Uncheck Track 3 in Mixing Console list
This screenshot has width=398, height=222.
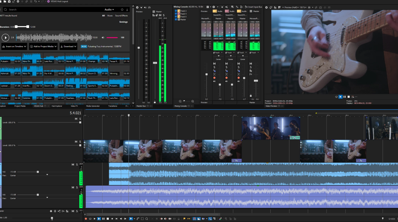(x=176, y=11)
